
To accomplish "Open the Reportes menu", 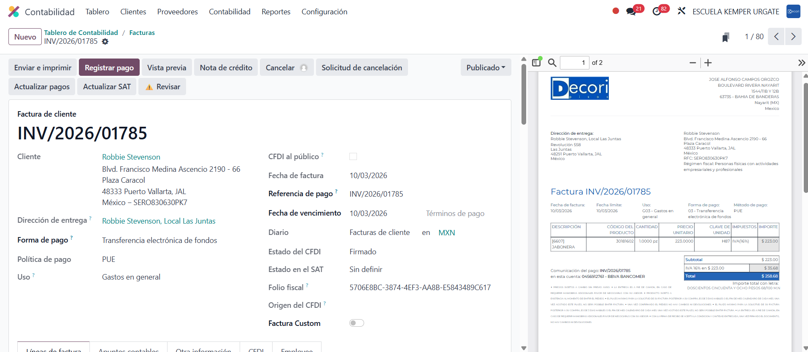I will coord(276,12).
